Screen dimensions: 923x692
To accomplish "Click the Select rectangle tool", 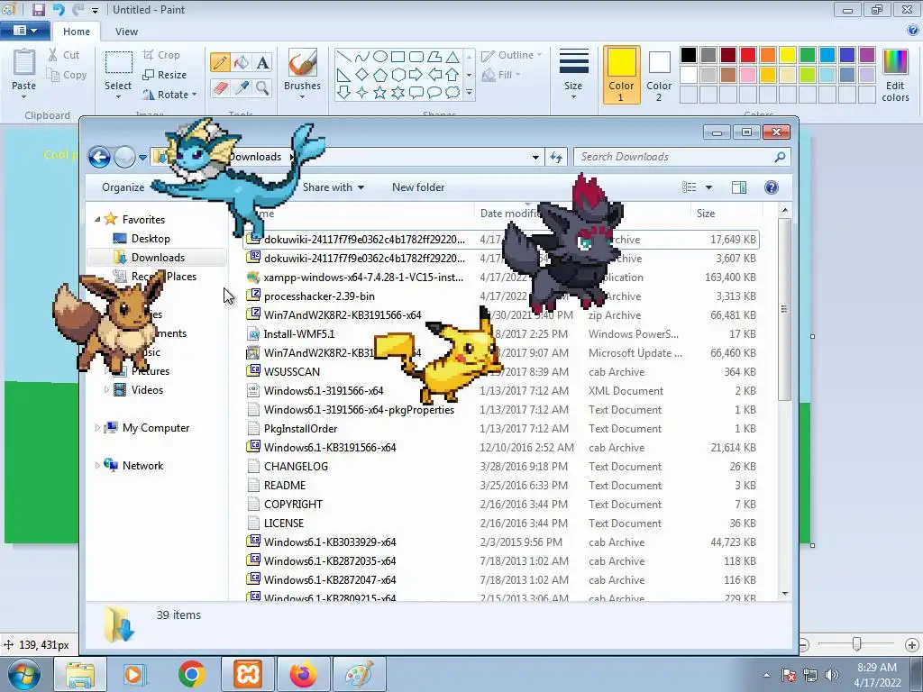I will (118, 64).
